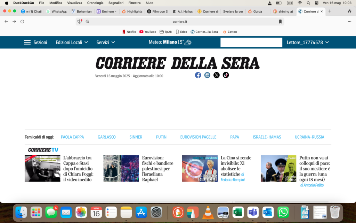
Task: Open the Netflix bookmark
Action: pos(129,32)
